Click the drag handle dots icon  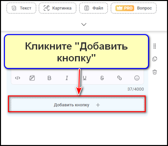tap(155, 46)
